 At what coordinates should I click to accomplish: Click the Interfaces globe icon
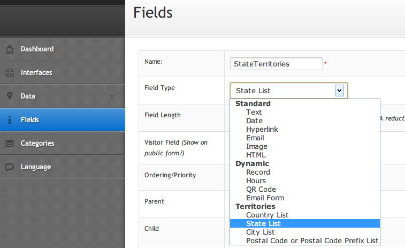pos(10,73)
